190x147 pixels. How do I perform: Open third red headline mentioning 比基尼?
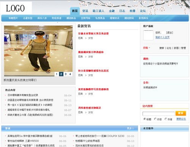point(93,71)
